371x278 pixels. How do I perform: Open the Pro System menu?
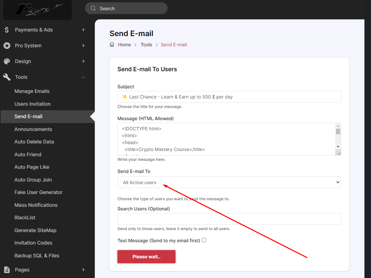click(x=28, y=46)
